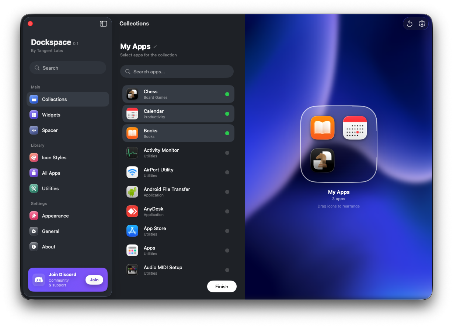Click the pencil icon beside My Apps
Screen dimensions: 453x327
155,47
